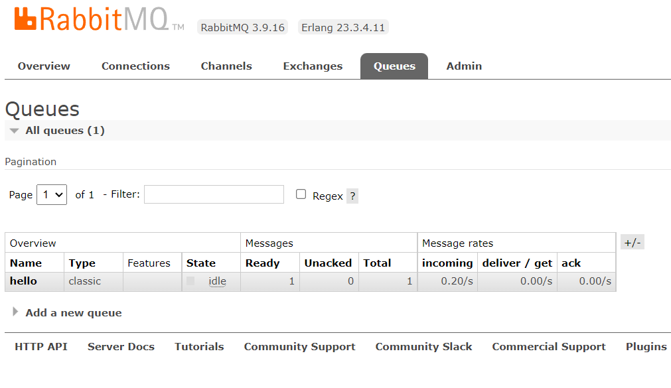Image resolution: width=671 pixels, height=388 pixels.
Task: Click into the Filter input field
Action: coord(214,194)
